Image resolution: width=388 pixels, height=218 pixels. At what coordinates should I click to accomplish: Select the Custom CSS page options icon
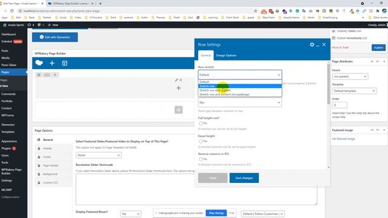(39, 183)
